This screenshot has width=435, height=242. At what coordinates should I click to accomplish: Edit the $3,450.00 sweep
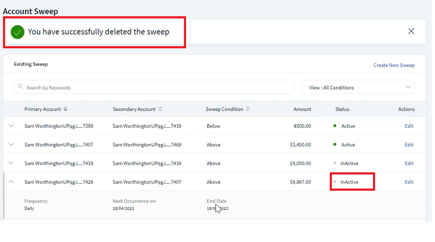(x=409, y=145)
